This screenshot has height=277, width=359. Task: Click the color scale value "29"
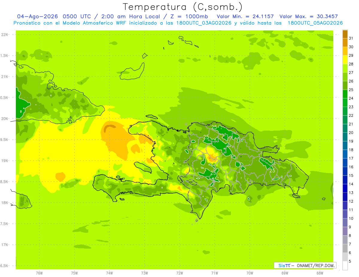(x=351, y=56)
